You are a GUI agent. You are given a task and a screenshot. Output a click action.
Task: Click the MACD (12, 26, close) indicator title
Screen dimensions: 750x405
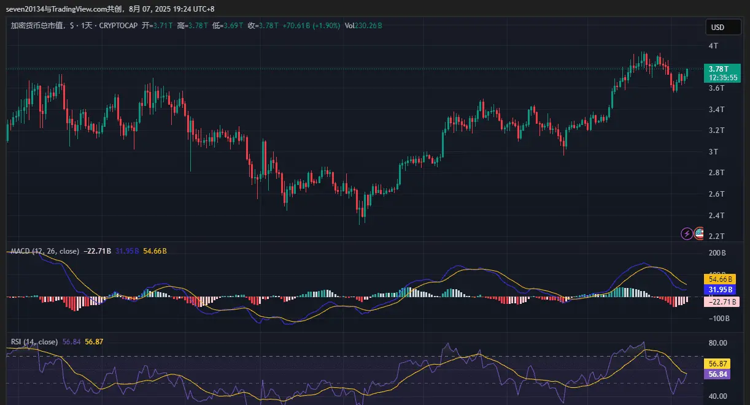click(45, 251)
